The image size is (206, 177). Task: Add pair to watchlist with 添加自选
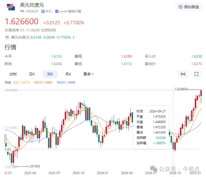coord(189,7)
